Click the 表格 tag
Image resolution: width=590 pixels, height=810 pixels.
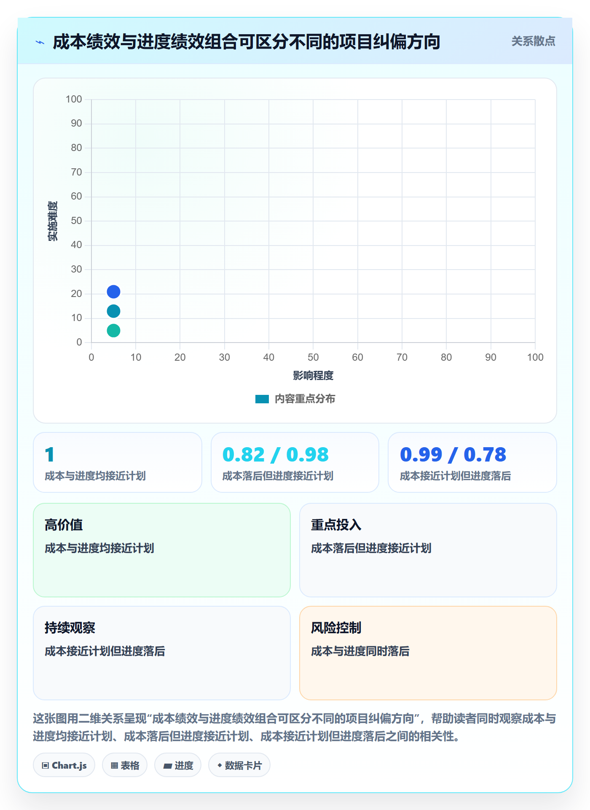click(x=125, y=765)
